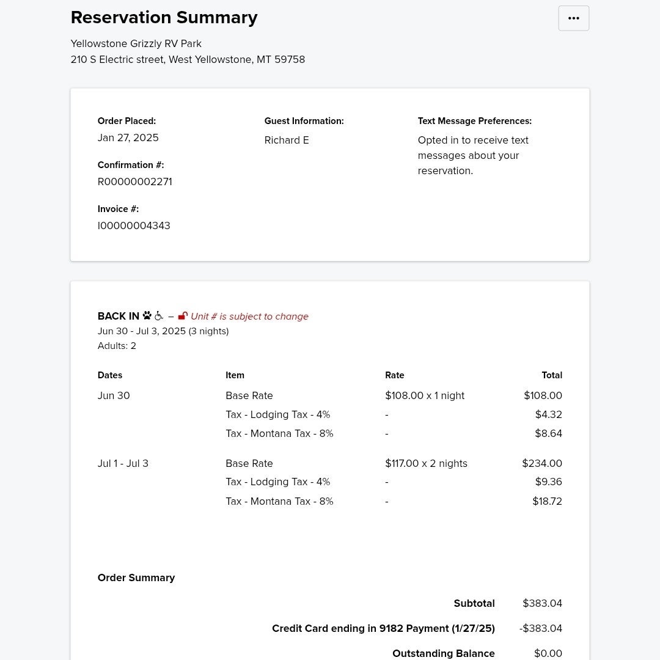Click the Credit Card ending in 9182 payment line
Screen dimensions: 660x660
383,628
